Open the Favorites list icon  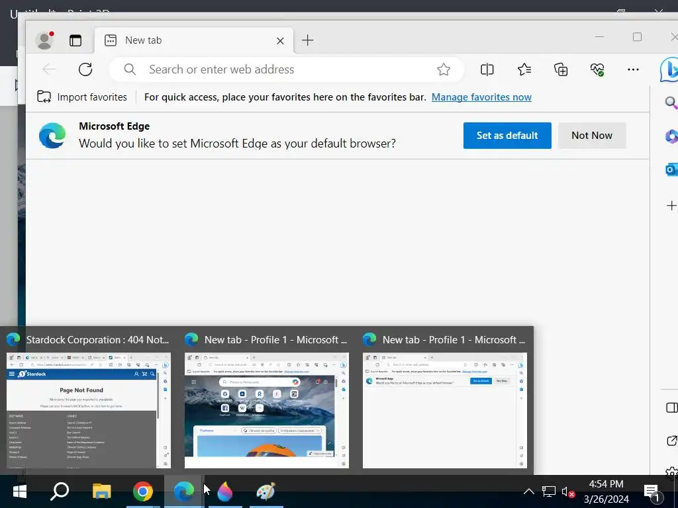524,69
